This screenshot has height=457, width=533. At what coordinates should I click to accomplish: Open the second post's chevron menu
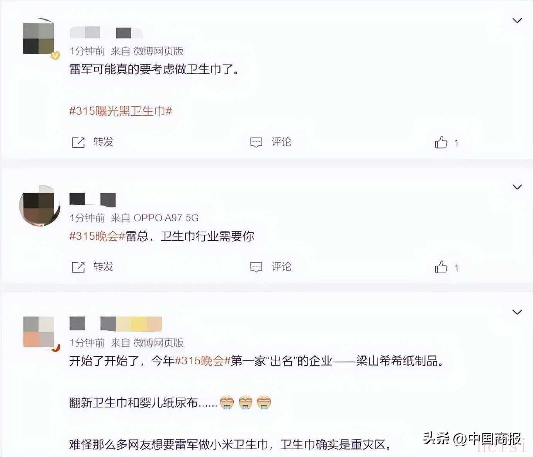517,187
